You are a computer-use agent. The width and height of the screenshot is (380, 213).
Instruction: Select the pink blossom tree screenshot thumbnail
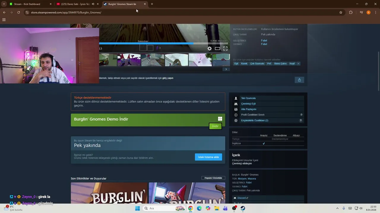point(200,60)
